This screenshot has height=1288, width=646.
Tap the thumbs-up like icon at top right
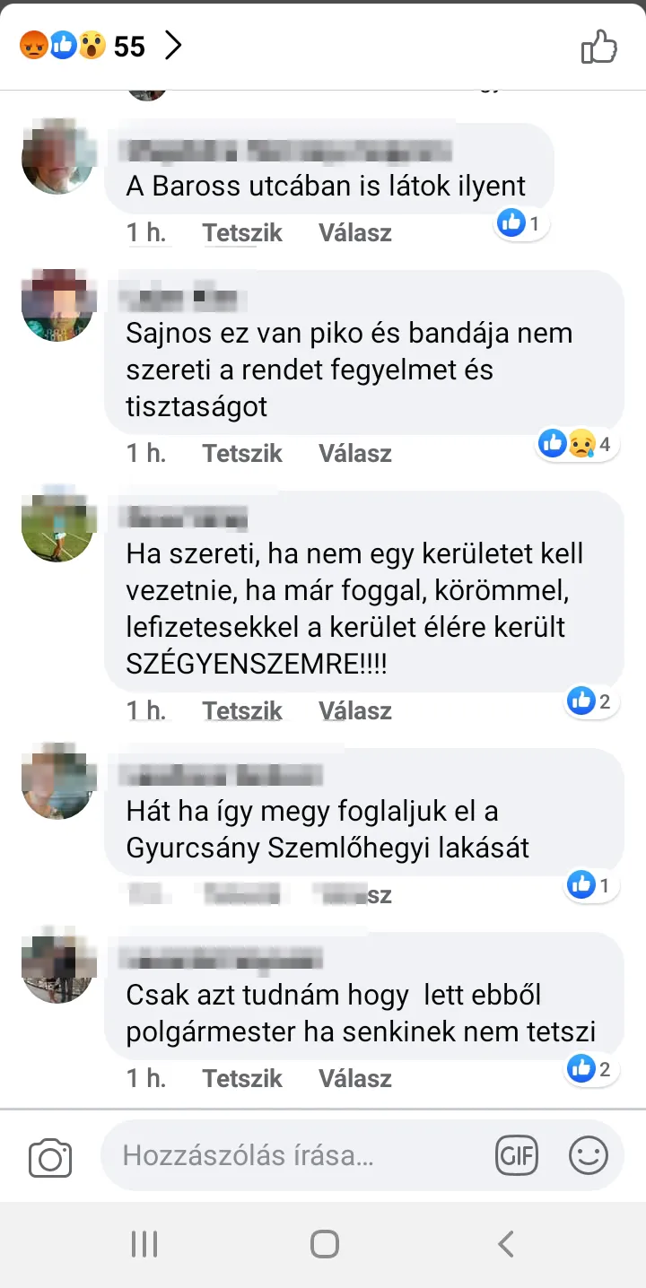pyautogui.click(x=599, y=47)
